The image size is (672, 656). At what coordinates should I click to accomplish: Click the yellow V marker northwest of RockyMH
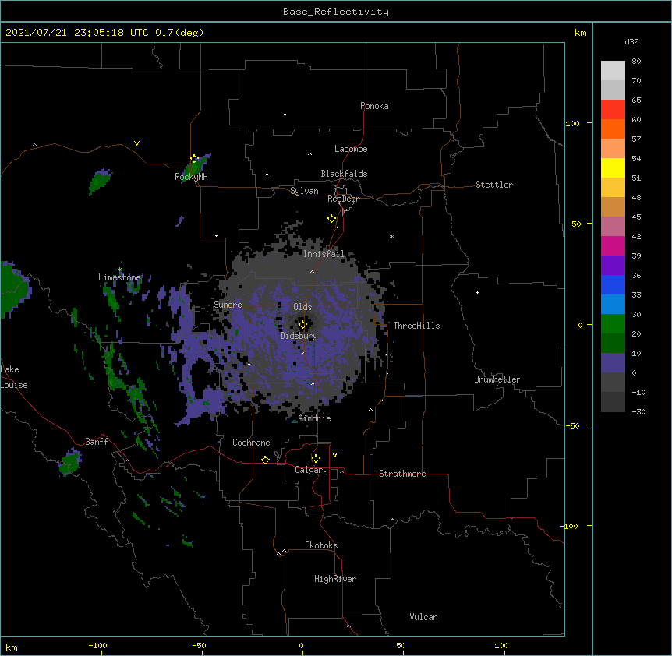click(136, 143)
